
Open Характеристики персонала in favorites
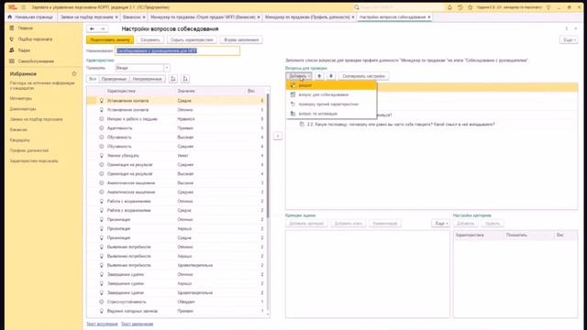(34, 161)
